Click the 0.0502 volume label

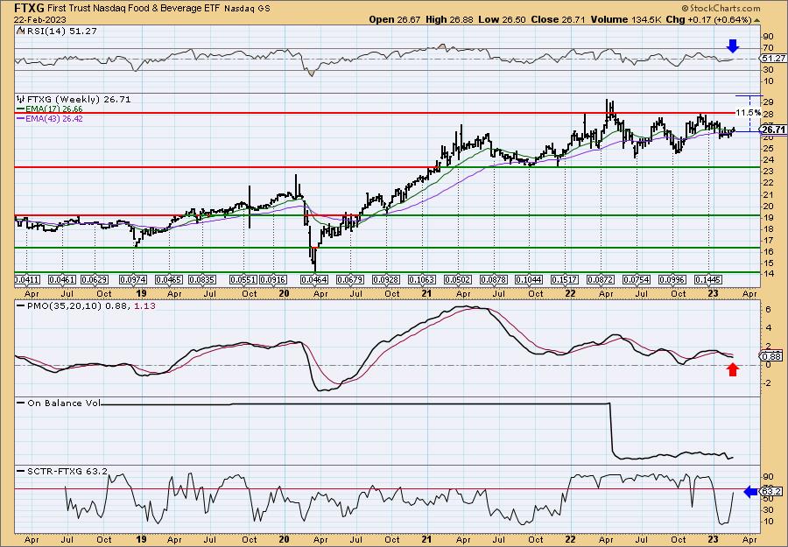(x=457, y=279)
